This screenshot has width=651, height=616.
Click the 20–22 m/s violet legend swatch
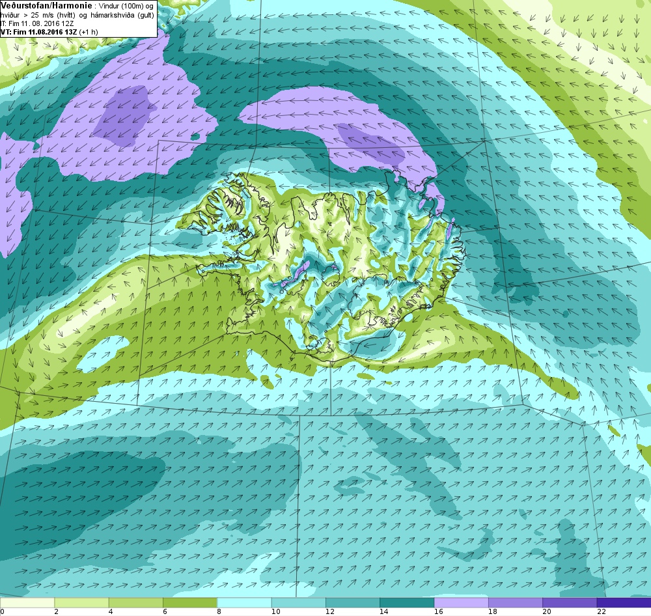pos(570,602)
